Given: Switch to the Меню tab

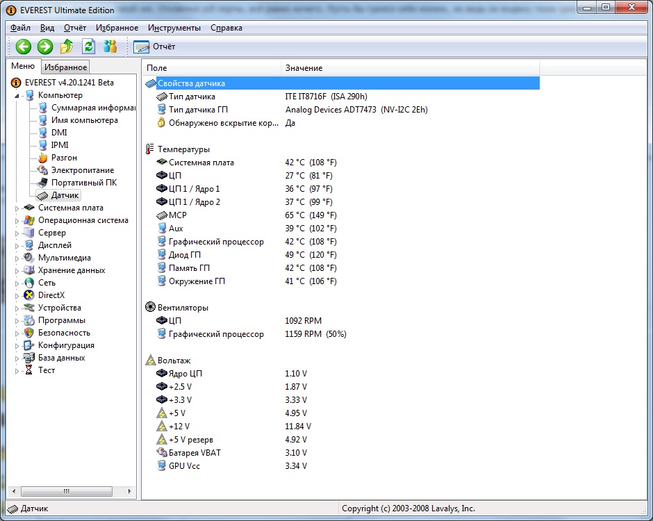Looking at the screenshot, I should (x=23, y=66).
